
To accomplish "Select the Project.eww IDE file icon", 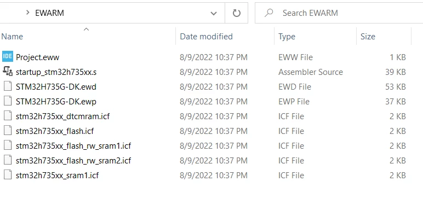I will (8, 57).
